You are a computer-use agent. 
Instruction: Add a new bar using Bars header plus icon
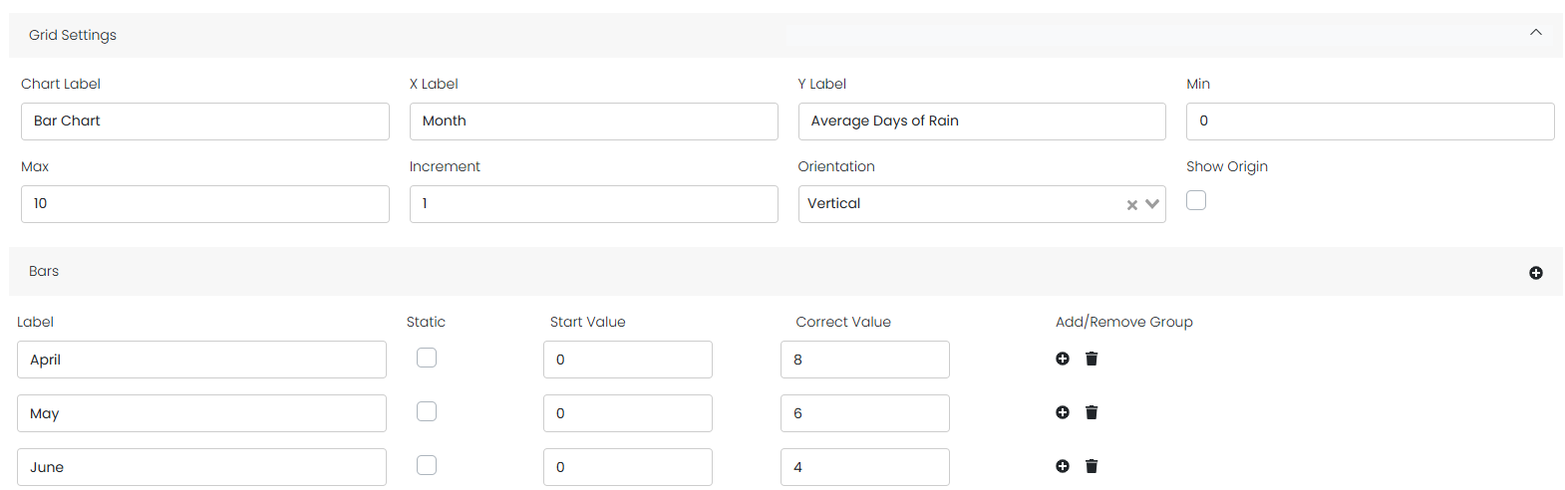coord(1535,273)
